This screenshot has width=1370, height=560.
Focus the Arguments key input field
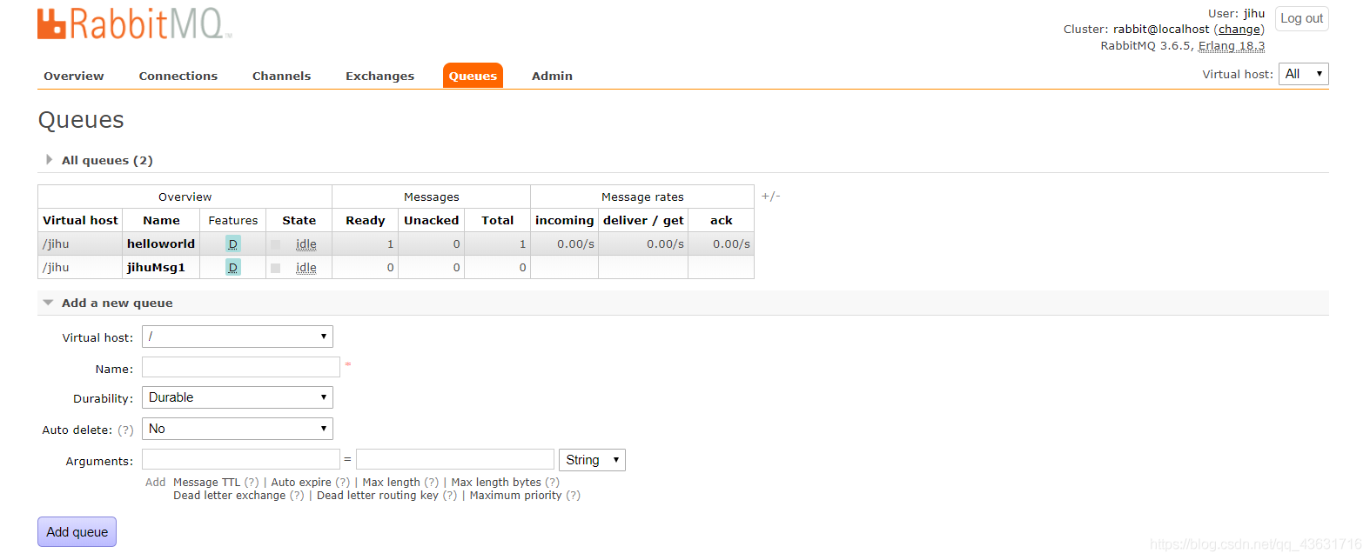241,459
